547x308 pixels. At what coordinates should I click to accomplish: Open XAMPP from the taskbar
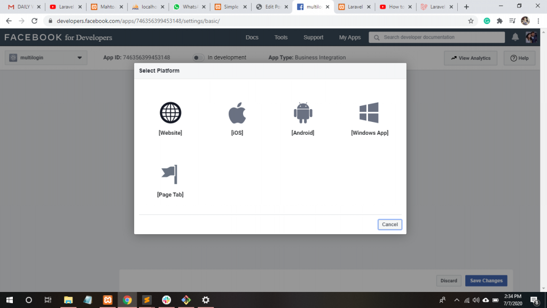tap(108, 300)
